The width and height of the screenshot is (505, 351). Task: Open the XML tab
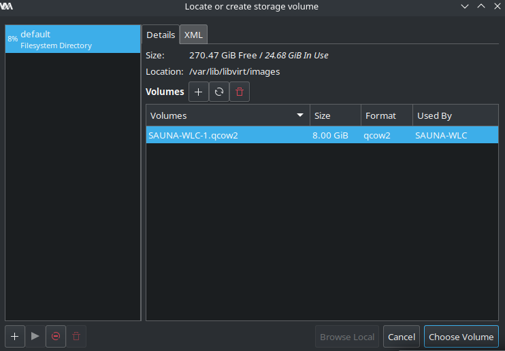click(193, 35)
